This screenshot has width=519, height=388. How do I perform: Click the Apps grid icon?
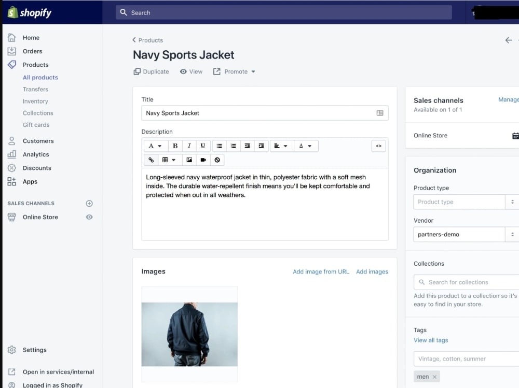[11, 181]
